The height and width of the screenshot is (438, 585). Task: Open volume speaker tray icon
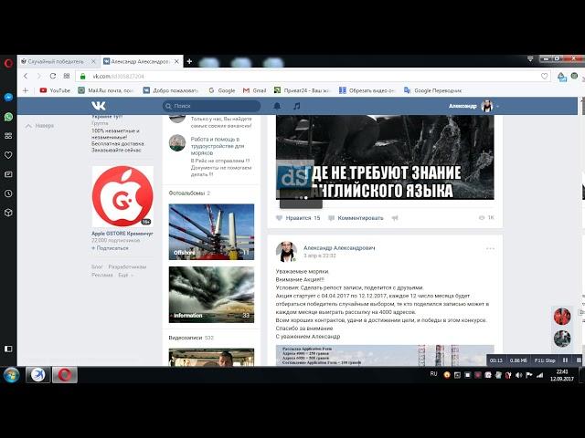click(518, 375)
